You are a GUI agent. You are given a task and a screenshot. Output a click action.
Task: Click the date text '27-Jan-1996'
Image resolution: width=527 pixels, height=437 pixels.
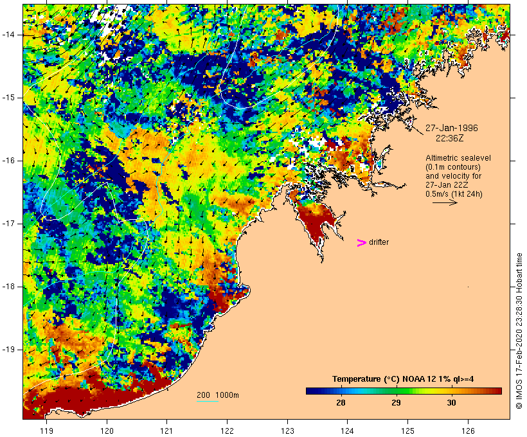[451, 128]
